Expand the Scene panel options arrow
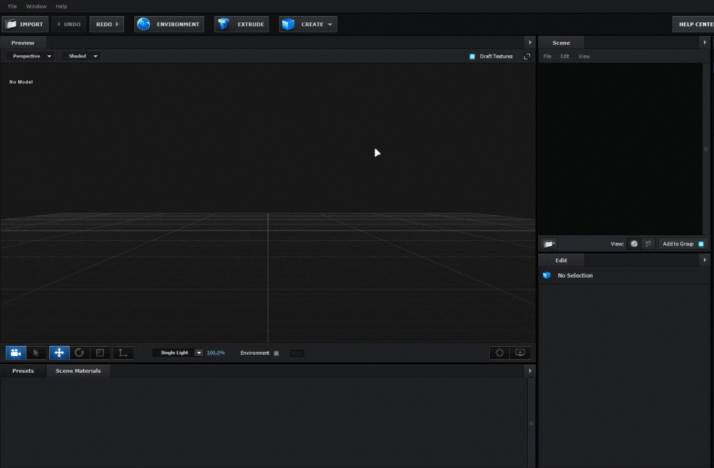This screenshot has width=714, height=468. click(705, 42)
